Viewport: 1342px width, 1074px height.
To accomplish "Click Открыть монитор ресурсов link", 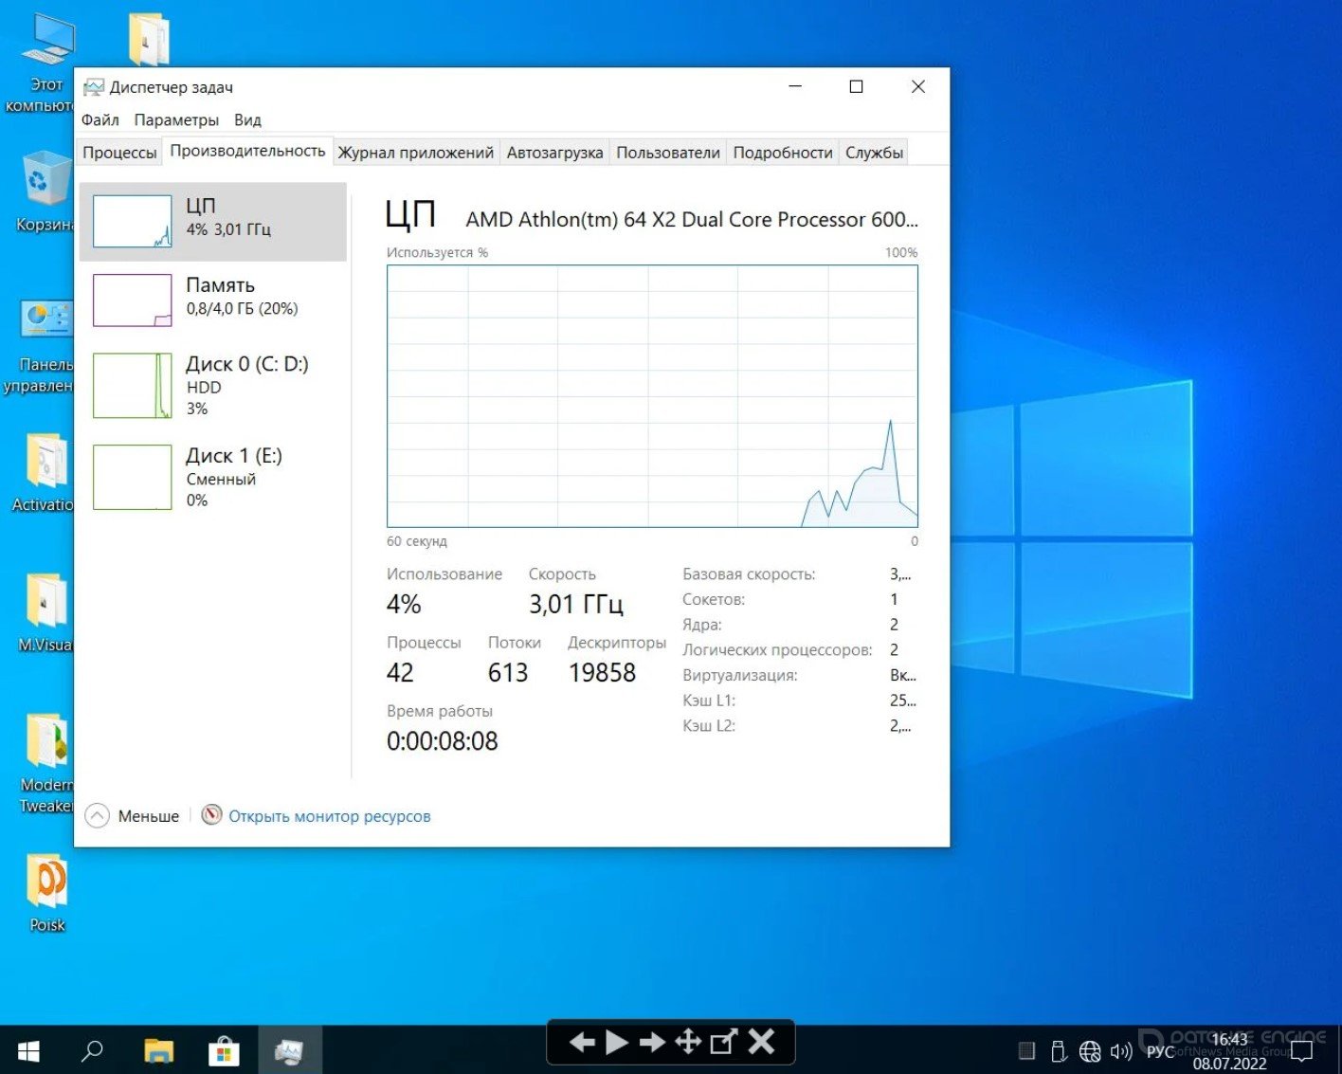I will point(329,816).
